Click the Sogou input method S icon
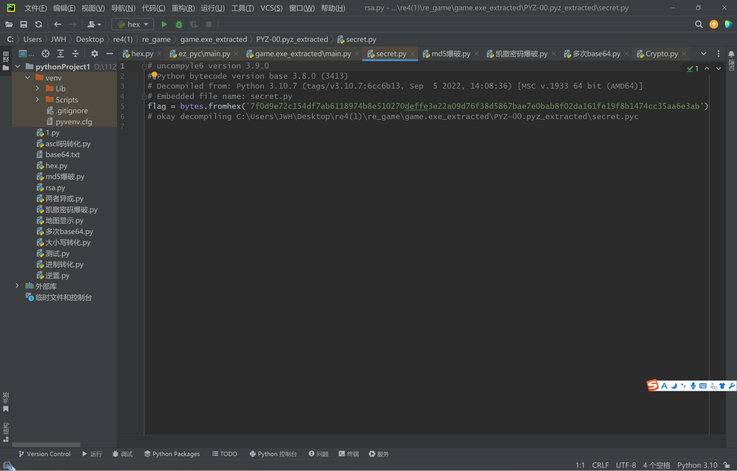The image size is (737, 471). coord(652,385)
